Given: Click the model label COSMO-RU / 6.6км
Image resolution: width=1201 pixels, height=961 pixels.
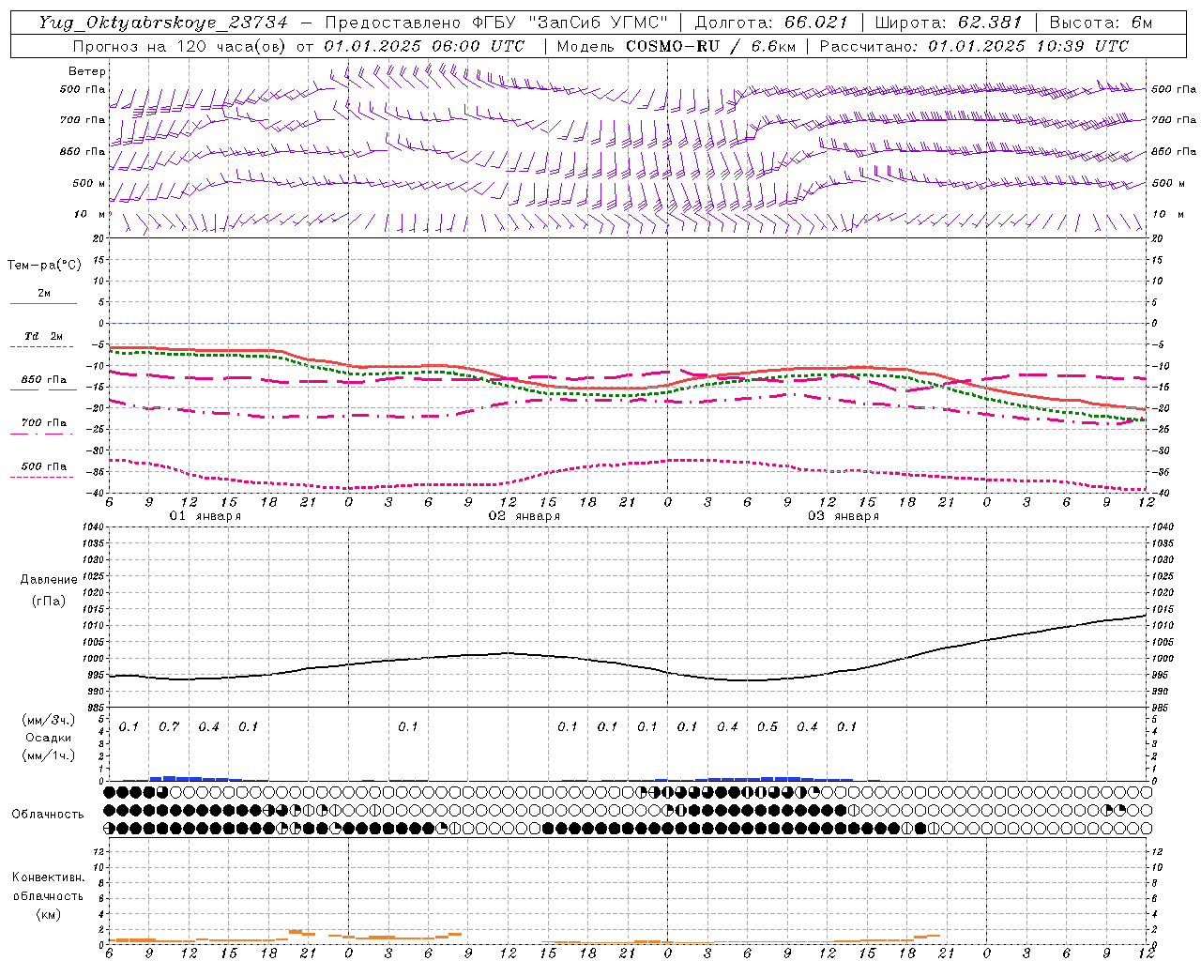Looking at the screenshot, I should 709,46.
